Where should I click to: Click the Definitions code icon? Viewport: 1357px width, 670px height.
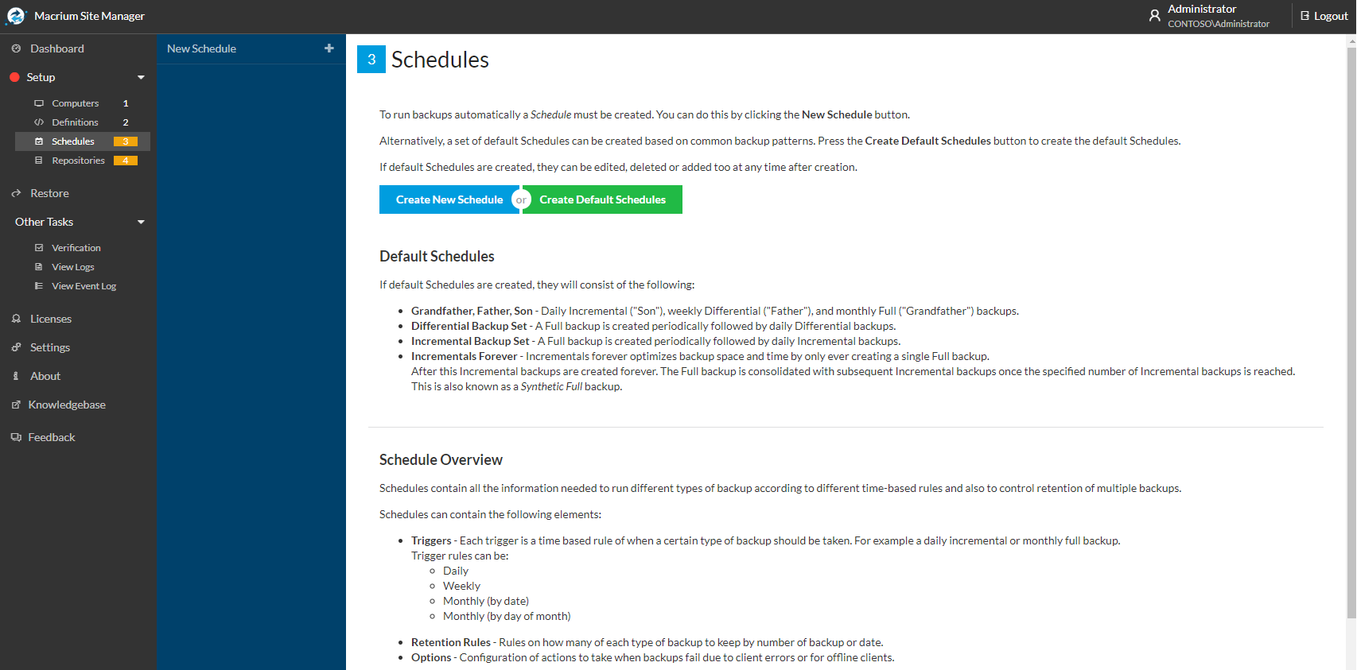[x=39, y=122]
